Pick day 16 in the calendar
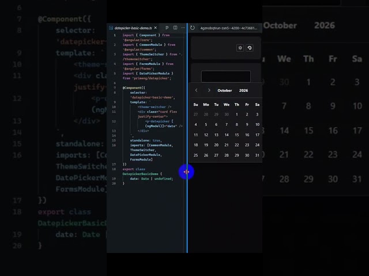The width and height of the screenshot is (369, 276). point(247,135)
